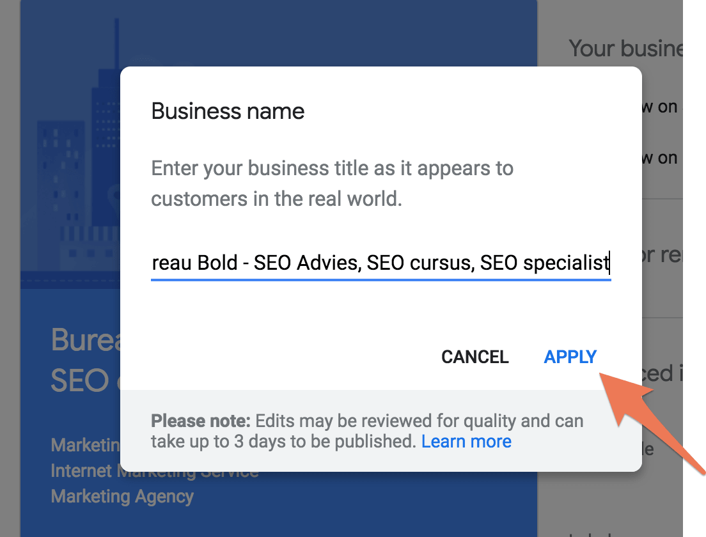Viewport: 706px width, 537px height.
Task: Select the "Marketing Agency" category text
Action: [122, 497]
